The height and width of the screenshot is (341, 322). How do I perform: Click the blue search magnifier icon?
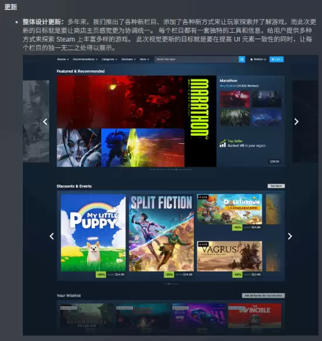coord(242,60)
